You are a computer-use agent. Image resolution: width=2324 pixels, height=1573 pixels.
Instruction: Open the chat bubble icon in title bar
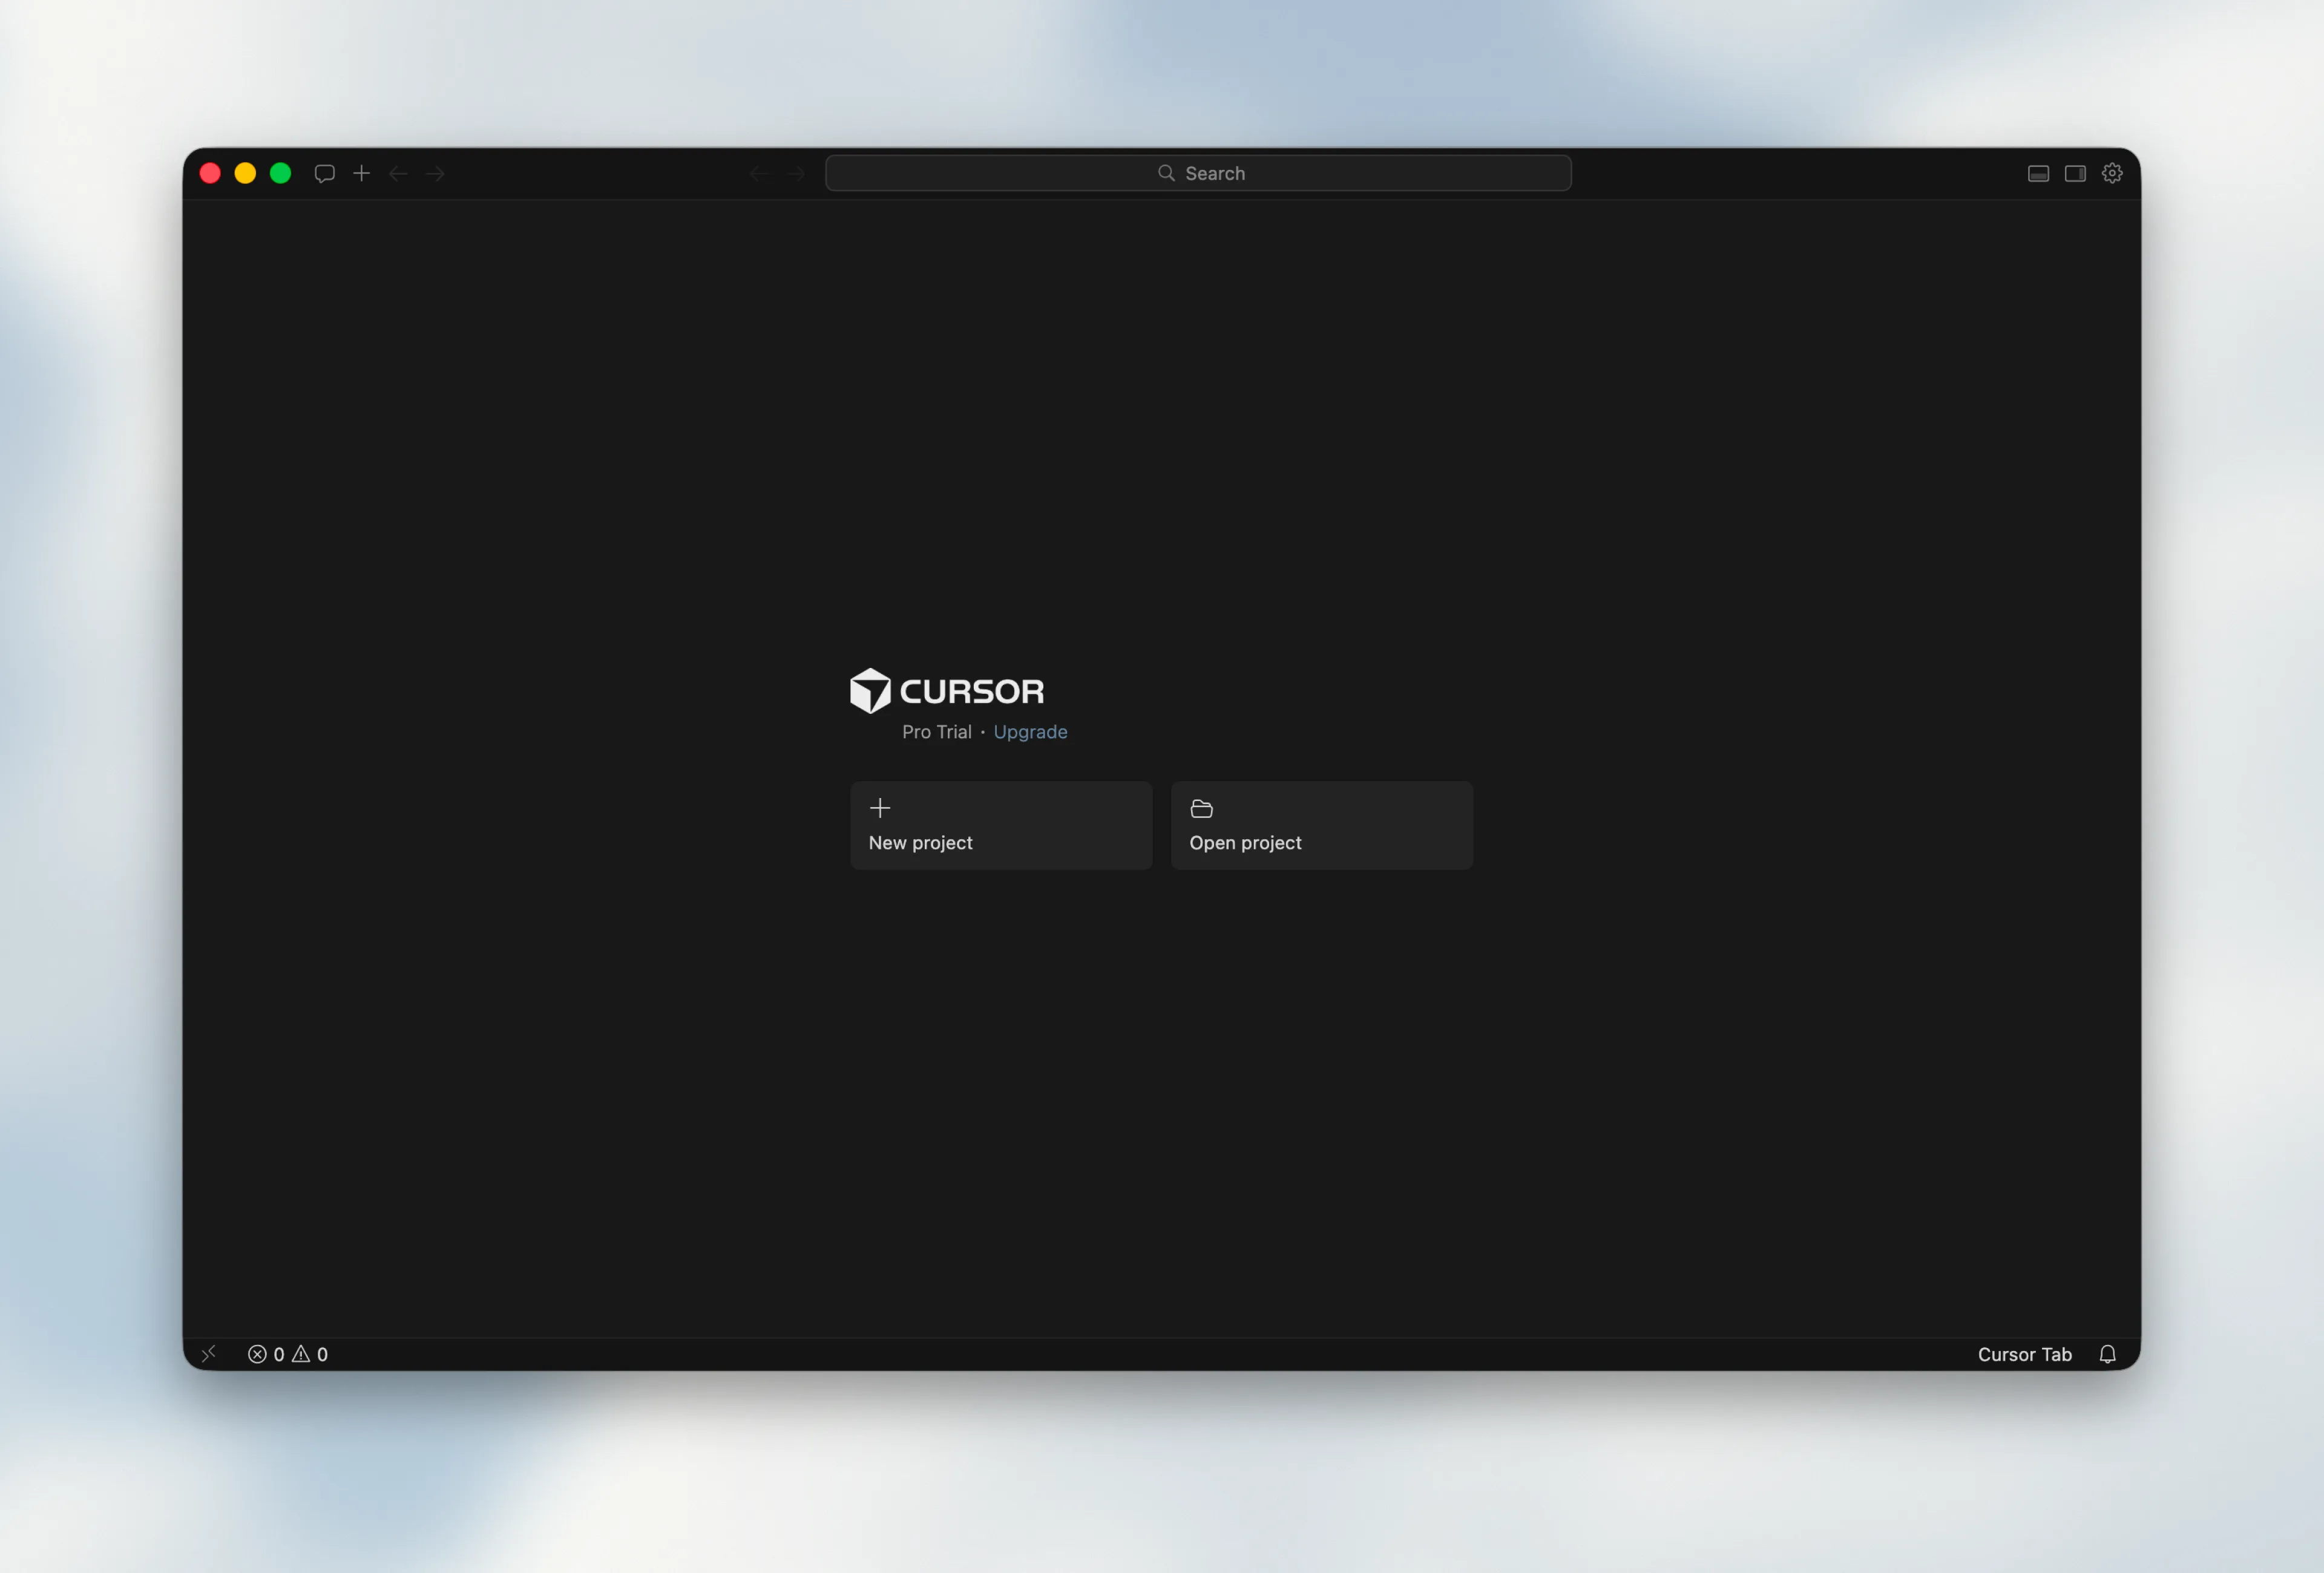pyautogui.click(x=324, y=174)
